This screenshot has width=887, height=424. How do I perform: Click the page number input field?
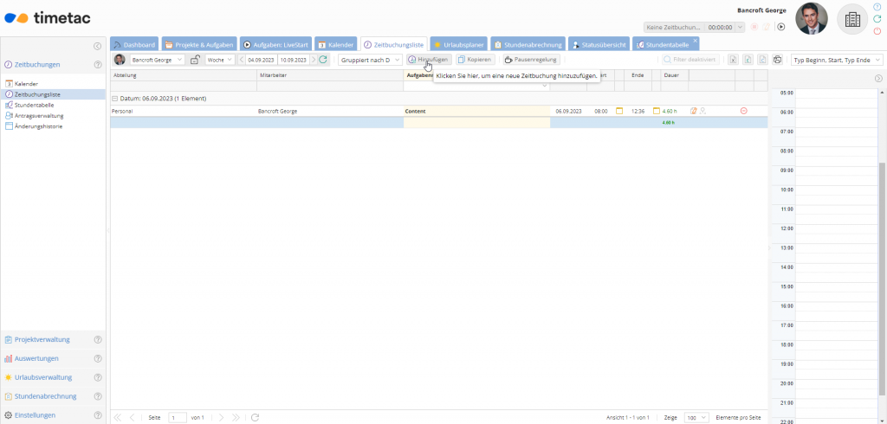tap(177, 417)
